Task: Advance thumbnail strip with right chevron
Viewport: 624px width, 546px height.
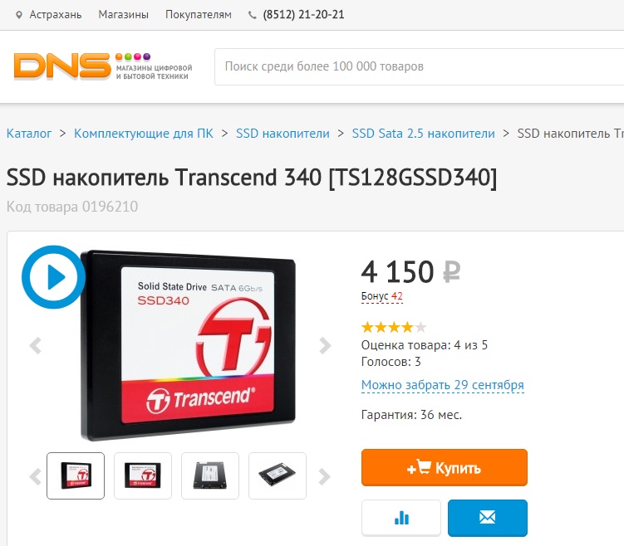Action: click(324, 476)
